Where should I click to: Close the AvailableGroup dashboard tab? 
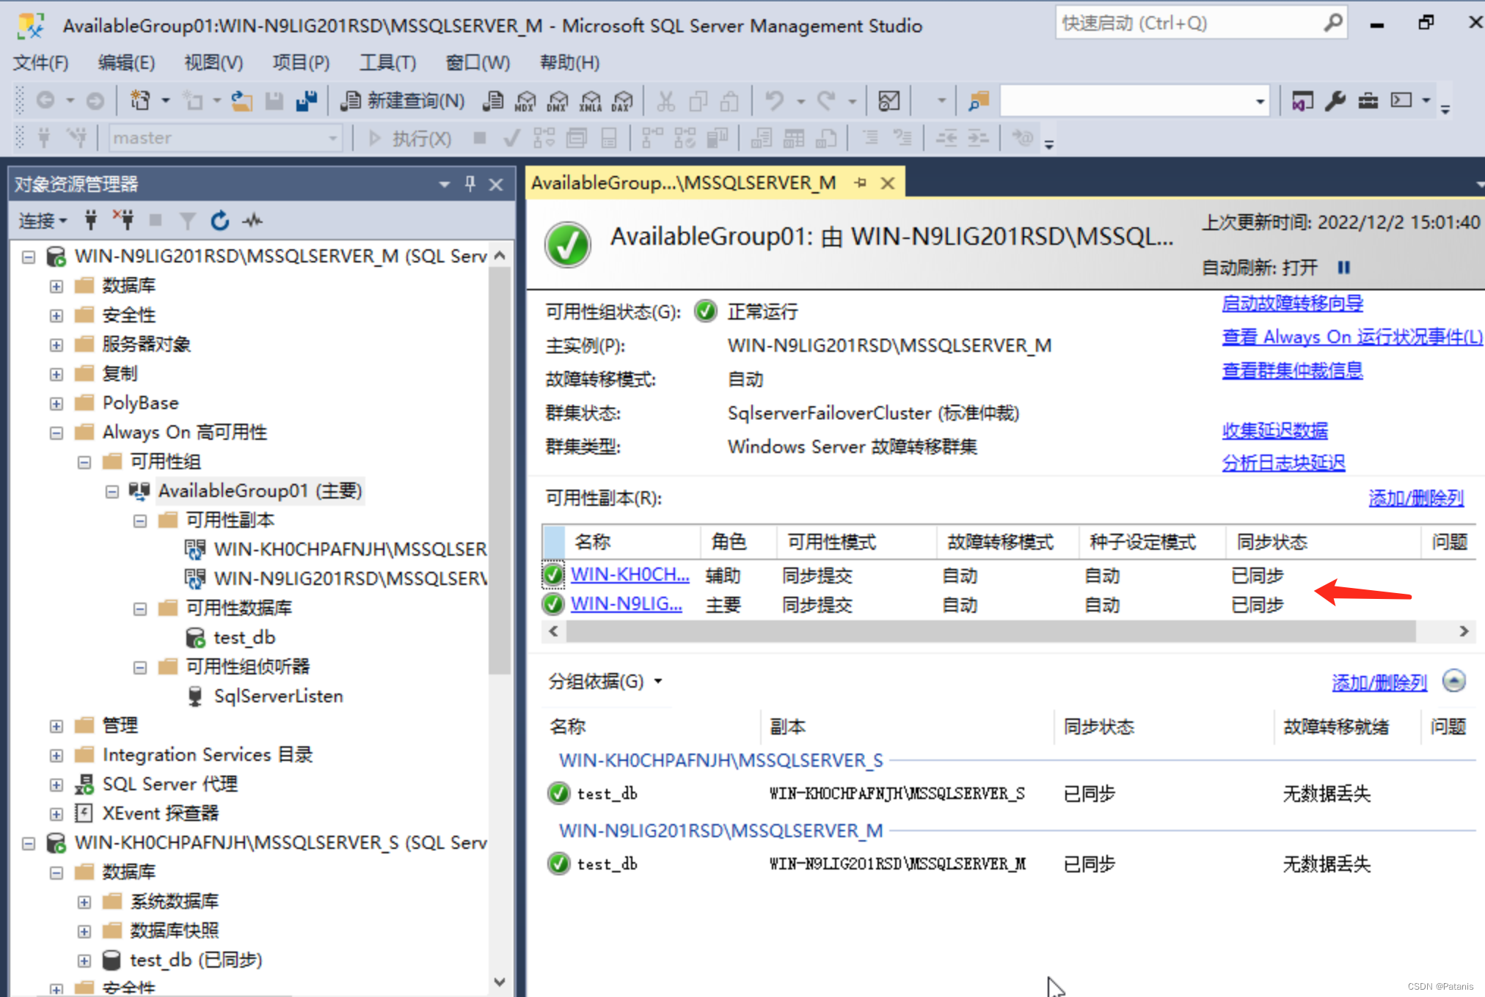(888, 183)
